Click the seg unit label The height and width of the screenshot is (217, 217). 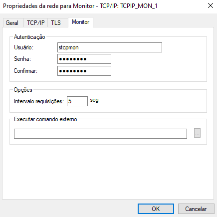(x=94, y=100)
